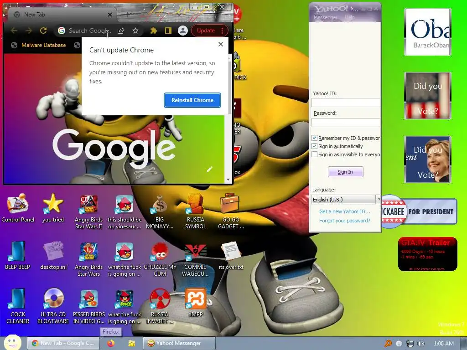
Task: Open Chrome profile avatar
Action: [182, 31]
